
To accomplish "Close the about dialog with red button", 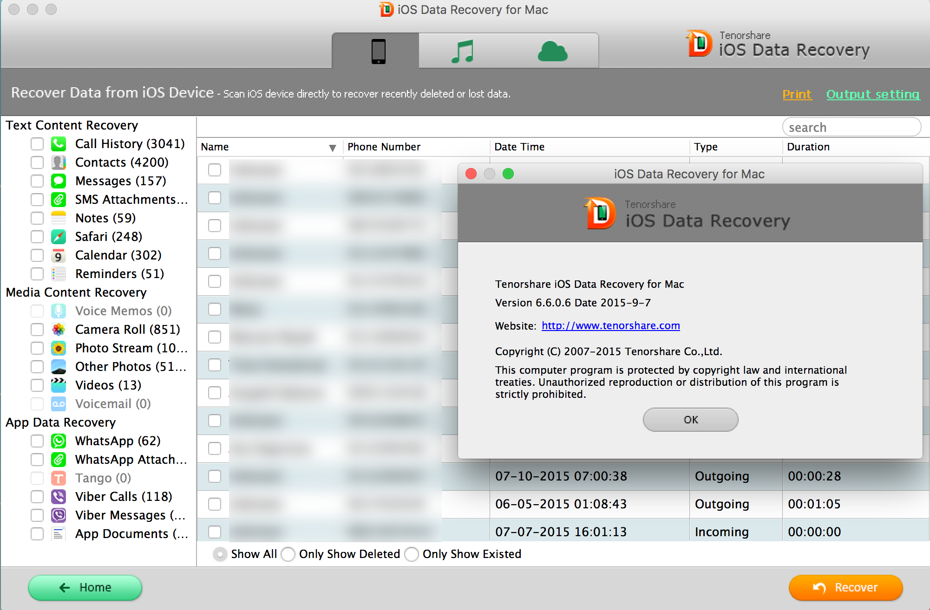I will coord(471,174).
